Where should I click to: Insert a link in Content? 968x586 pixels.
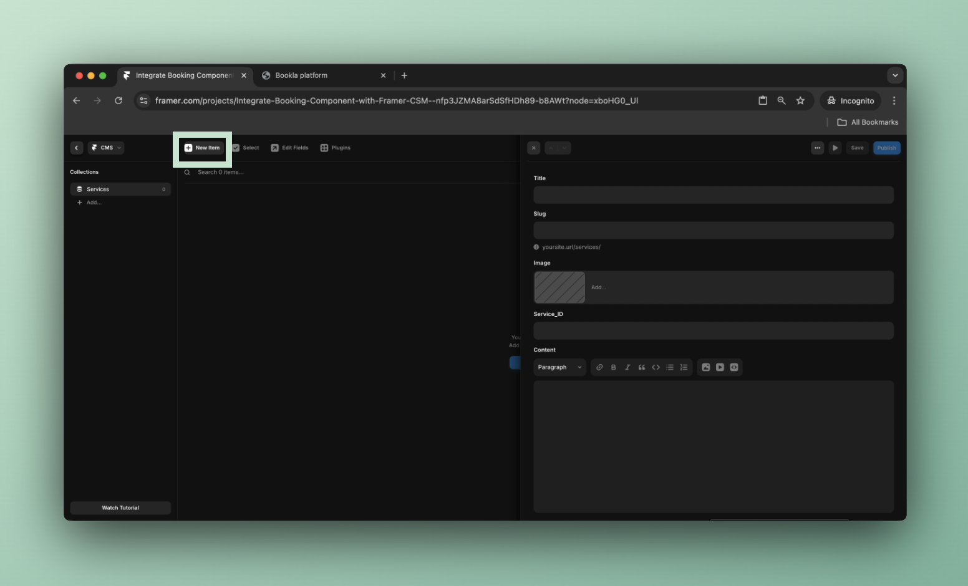point(599,367)
